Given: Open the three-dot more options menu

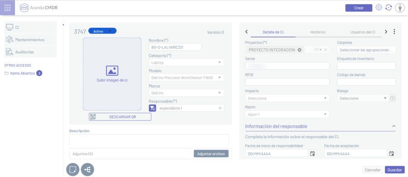Looking at the screenshot, I should pyautogui.click(x=394, y=32).
